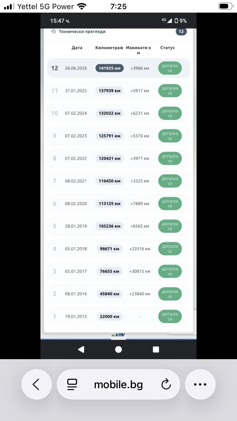Tap the browser back arrow button
The width and height of the screenshot is (237, 421).
(36, 384)
